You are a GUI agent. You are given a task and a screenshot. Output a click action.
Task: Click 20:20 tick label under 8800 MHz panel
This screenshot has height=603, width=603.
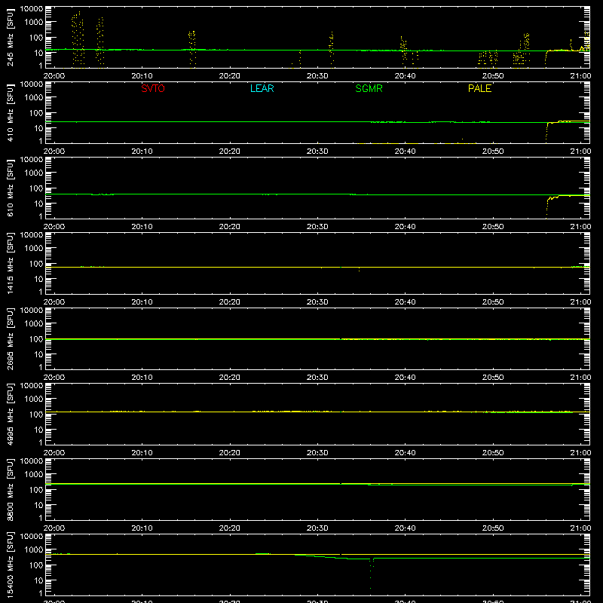pyautogui.click(x=230, y=528)
